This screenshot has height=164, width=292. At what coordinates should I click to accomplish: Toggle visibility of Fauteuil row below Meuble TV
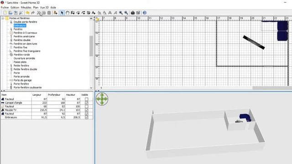86,113
